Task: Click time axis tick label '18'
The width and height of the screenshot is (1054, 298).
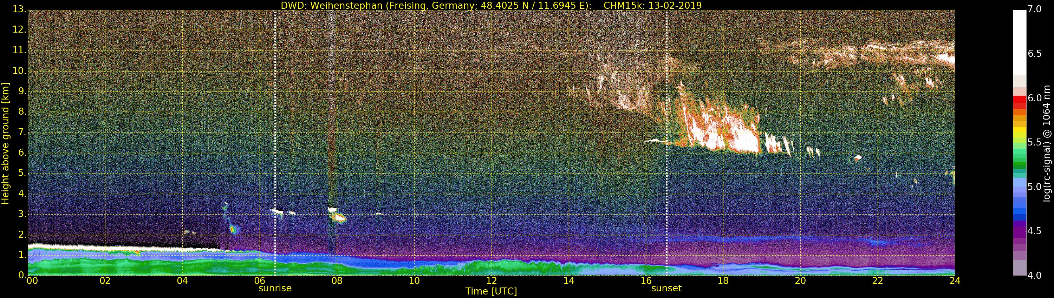Action: pos(723,281)
